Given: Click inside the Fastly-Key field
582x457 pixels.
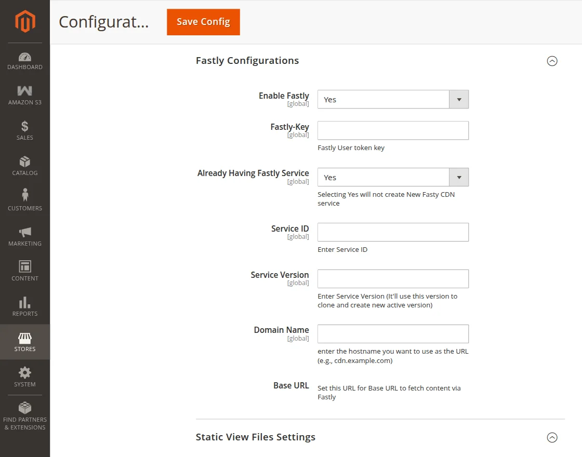Looking at the screenshot, I should pos(392,130).
